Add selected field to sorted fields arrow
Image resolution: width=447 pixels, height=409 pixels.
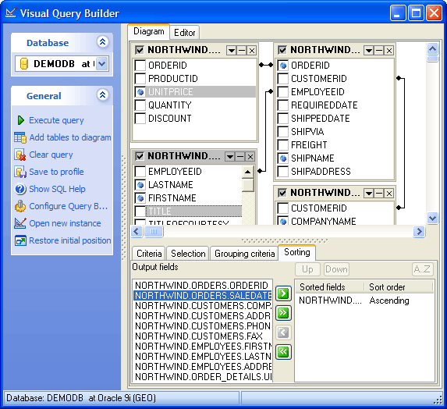click(x=283, y=293)
